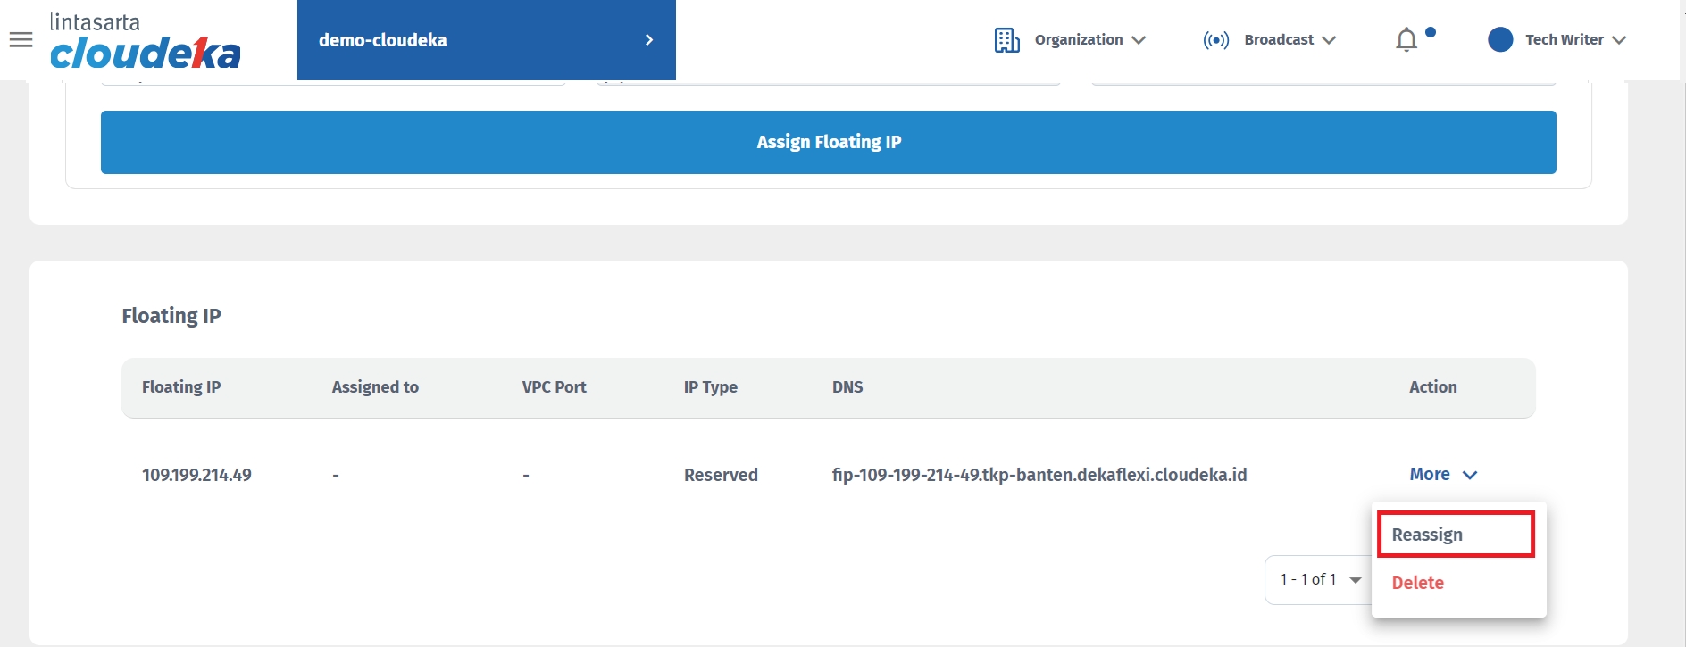Click the blue user avatar circle
This screenshot has width=1686, height=647.
click(1500, 39)
